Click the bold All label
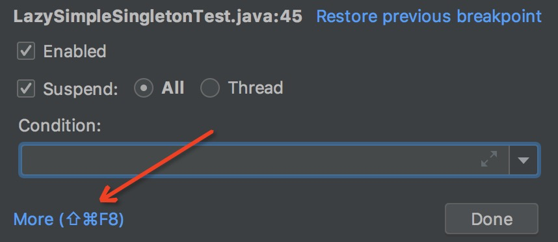This screenshot has height=242, width=558. [x=173, y=88]
